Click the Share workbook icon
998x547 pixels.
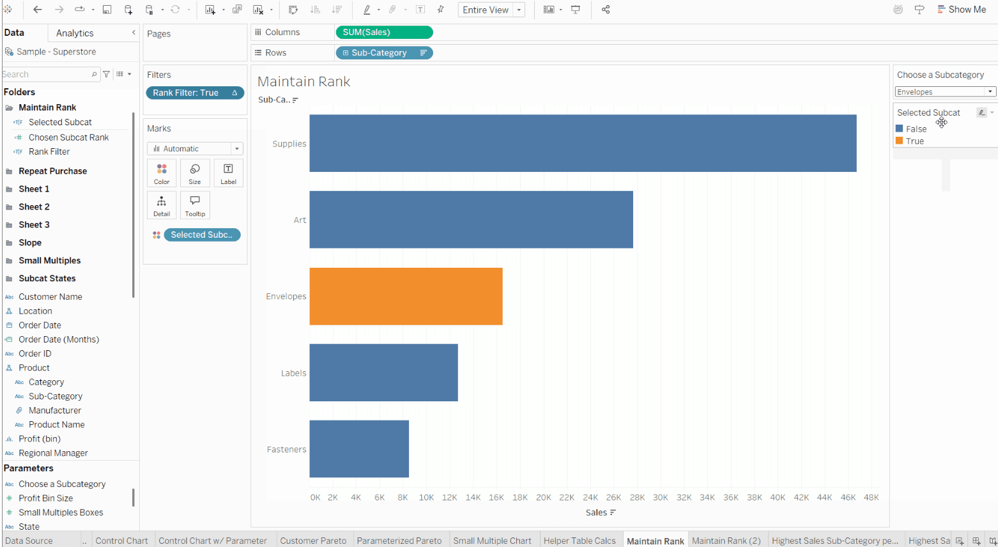(x=606, y=10)
